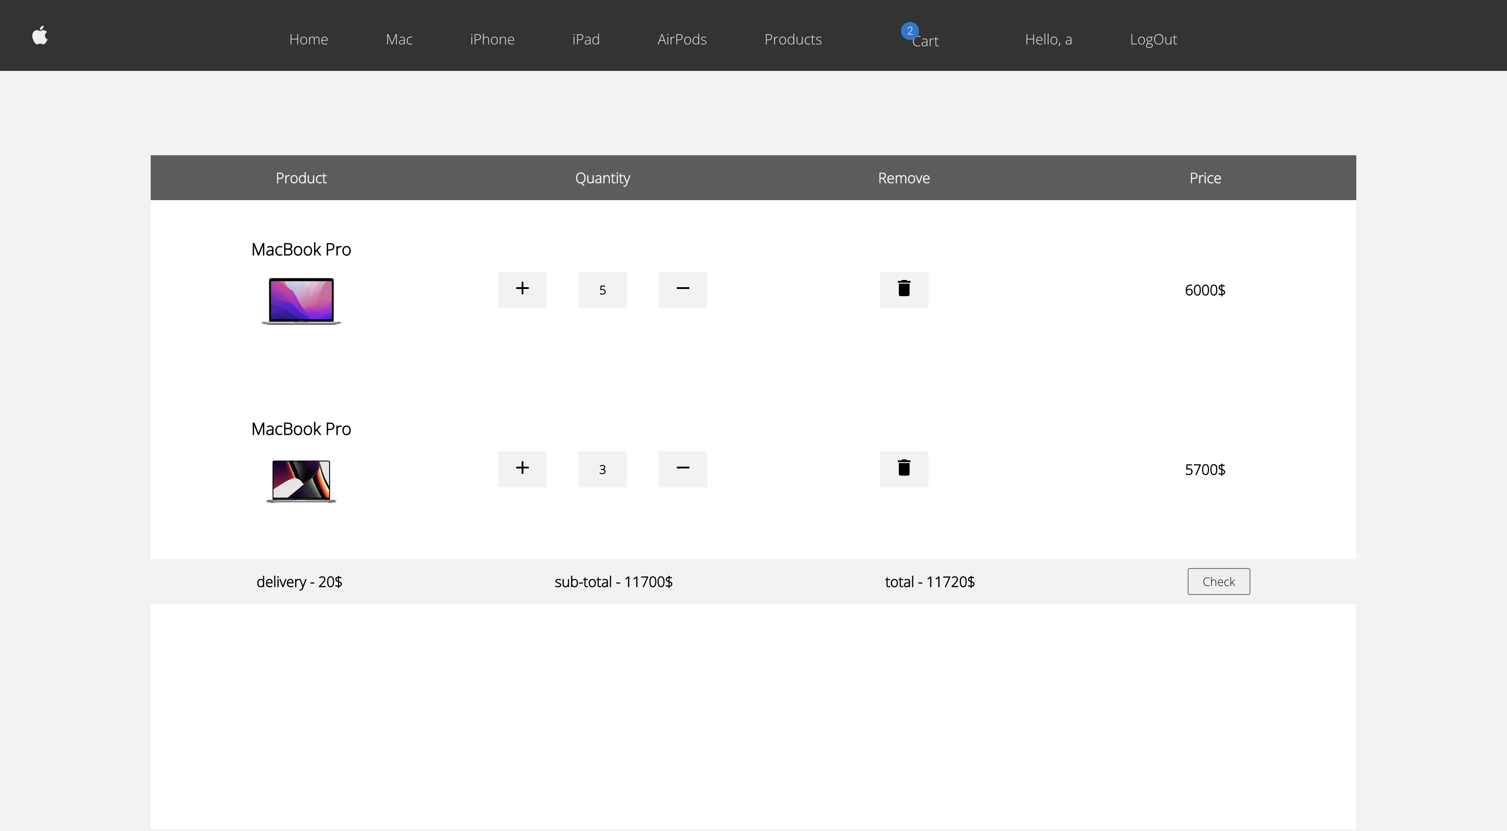
Task: Click the sub-total - 11700$ text
Action: point(614,582)
